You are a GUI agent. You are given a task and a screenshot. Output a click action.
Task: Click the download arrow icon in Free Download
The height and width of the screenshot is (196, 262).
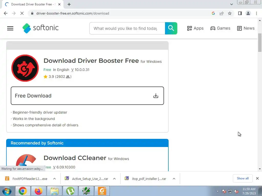tap(156, 96)
